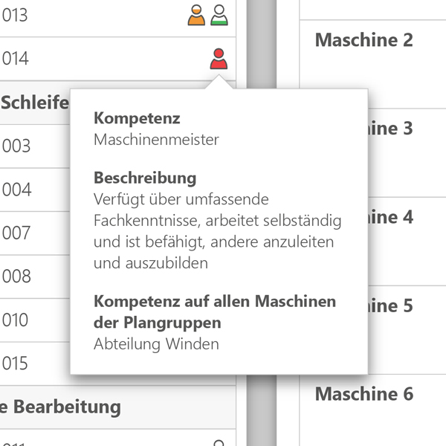Click the green person icon in row 013

point(219,15)
